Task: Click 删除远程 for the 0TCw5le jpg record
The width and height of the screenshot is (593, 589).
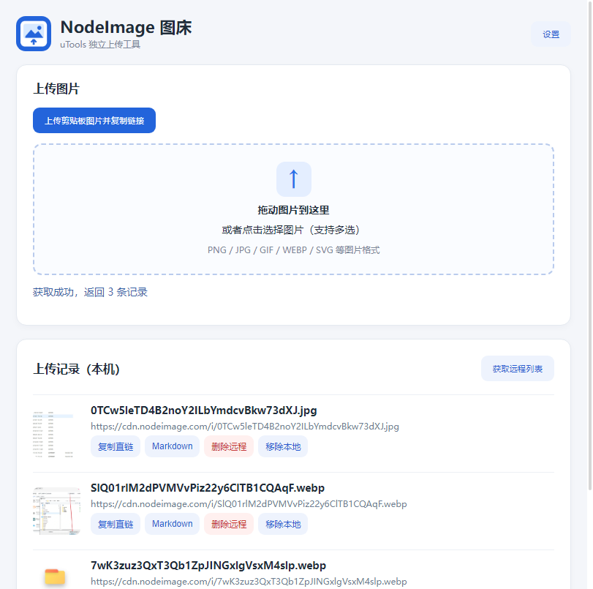Action: point(229,446)
